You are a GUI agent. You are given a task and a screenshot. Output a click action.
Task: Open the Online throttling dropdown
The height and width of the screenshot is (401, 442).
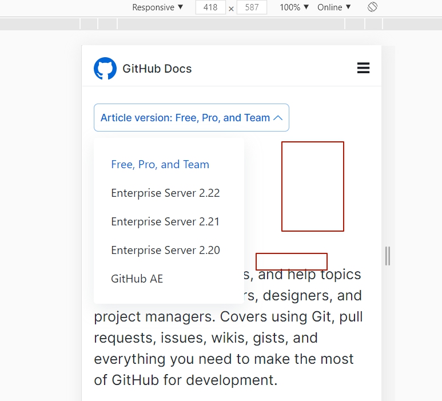pos(334,7)
